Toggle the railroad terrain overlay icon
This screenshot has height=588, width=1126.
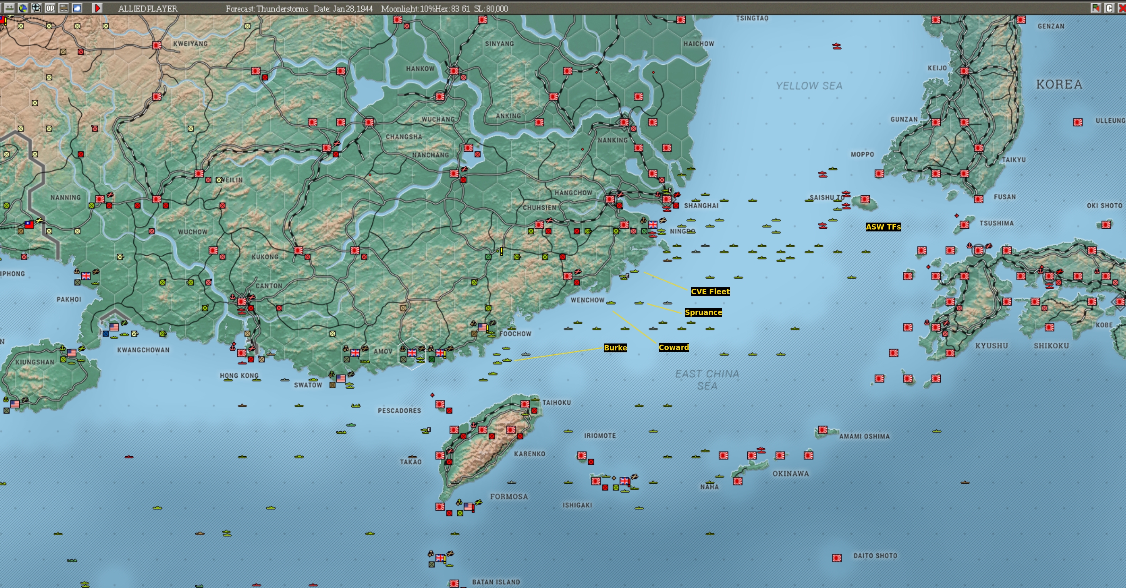(x=64, y=8)
